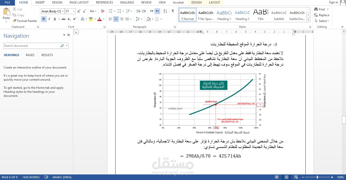
Task: Switch to the REVIEW tab
Action: pyautogui.click(x=146, y=3)
